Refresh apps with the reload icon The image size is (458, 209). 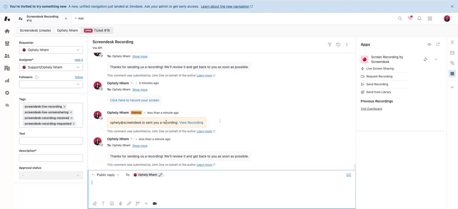pyautogui.click(x=438, y=45)
